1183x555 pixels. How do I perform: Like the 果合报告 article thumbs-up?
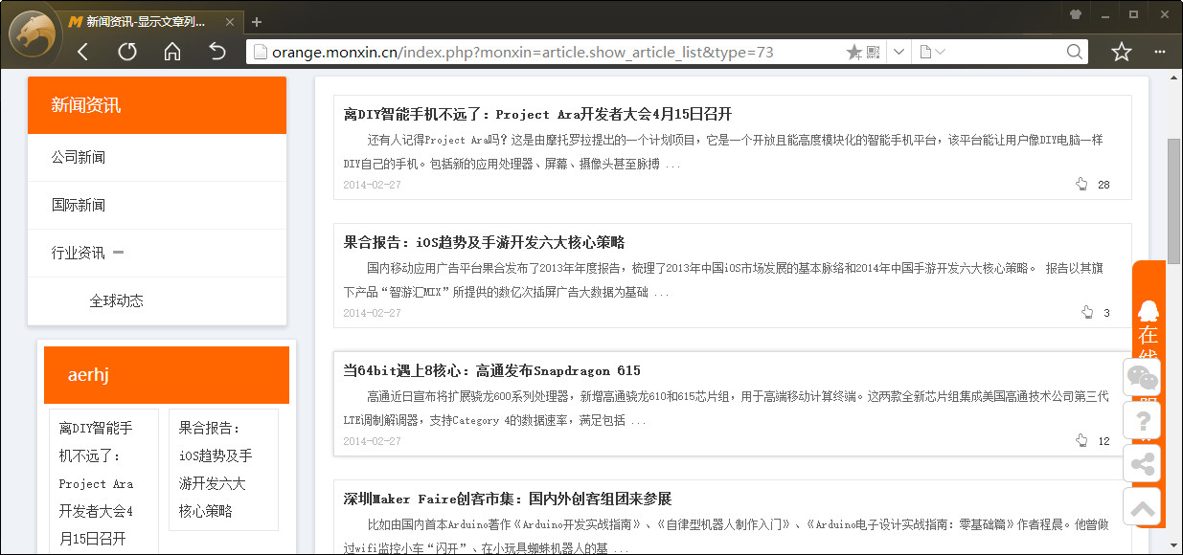click(x=1087, y=312)
